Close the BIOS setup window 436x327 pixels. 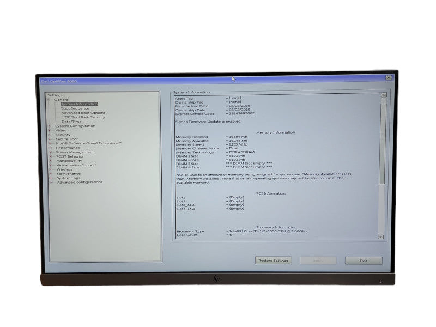pyautogui.click(x=389, y=78)
